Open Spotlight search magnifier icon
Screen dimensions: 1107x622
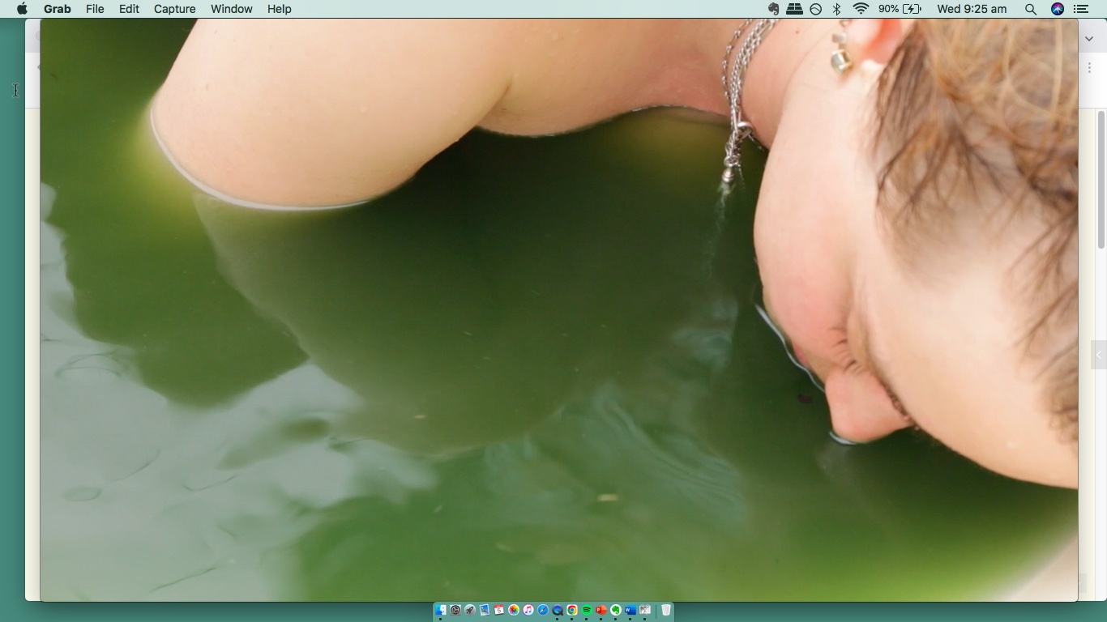point(1030,9)
